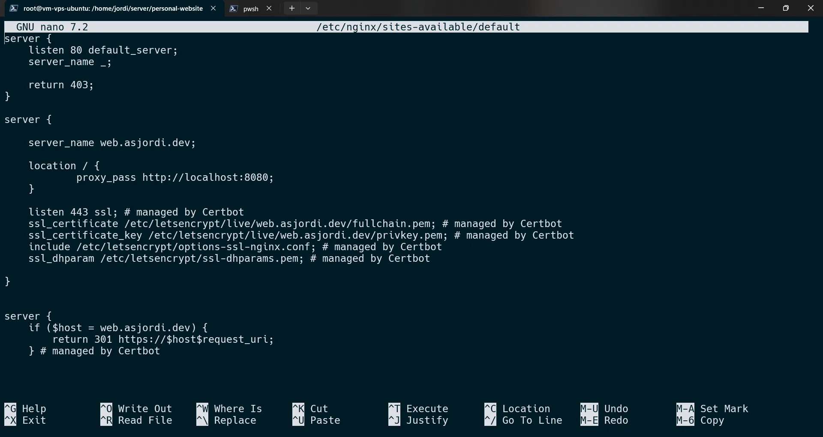The width and height of the screenshot is (823, 437).
Task: Switch to the pwsh tab
Action: 251,9
